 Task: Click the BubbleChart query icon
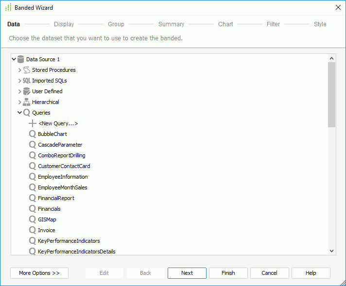pyautogui.click(x=33, y=134)
